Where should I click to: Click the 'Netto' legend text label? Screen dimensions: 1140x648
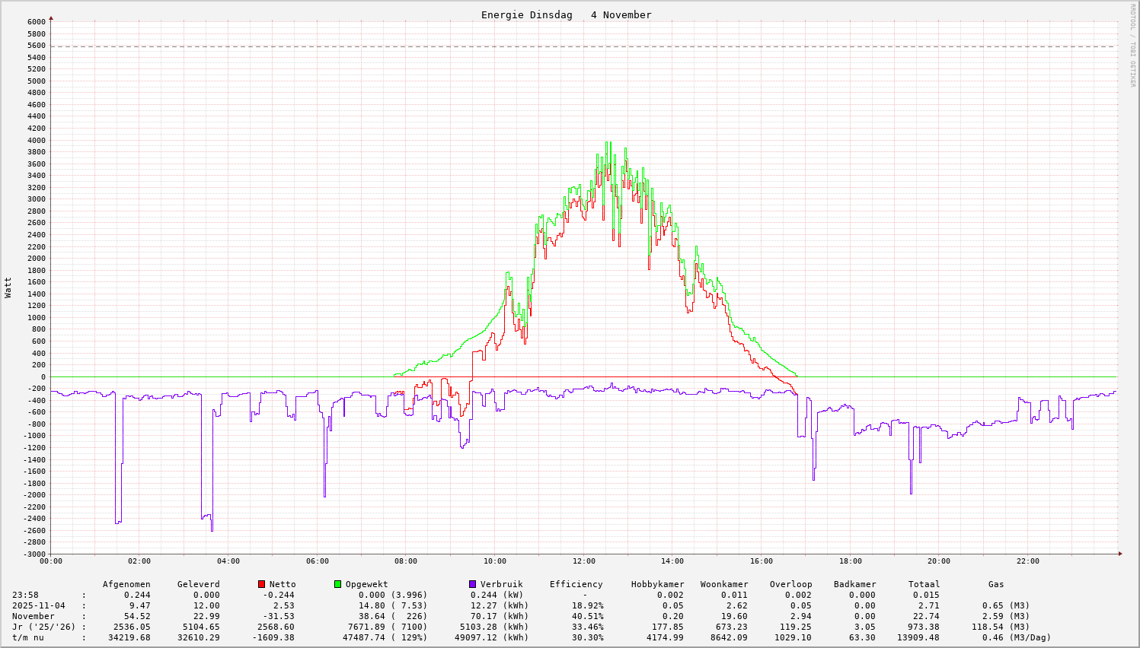(x=283, y=584)
